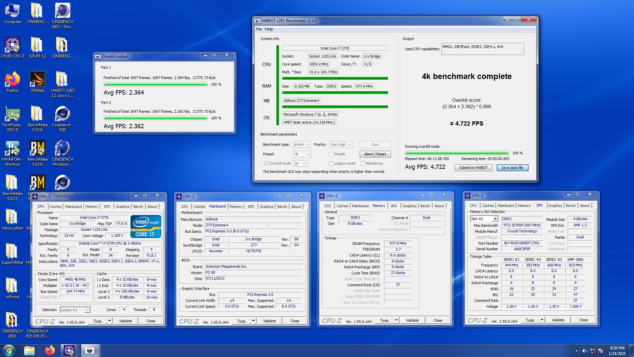Open the volume speaker tray icon
634x357 pixels.
[x=584, y=350]
